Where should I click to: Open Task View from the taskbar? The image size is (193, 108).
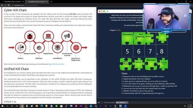pos(17,106)
